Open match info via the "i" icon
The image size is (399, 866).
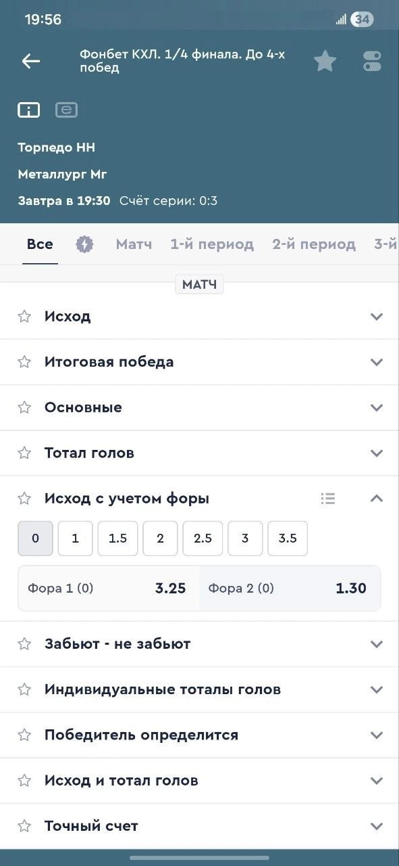click(28, 110)
